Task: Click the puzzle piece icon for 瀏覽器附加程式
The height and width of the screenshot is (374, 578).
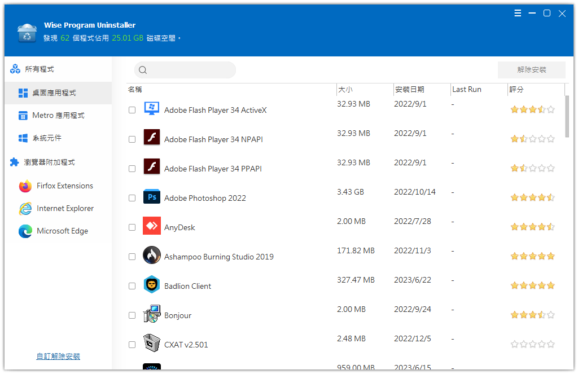Action: [14, 162]
